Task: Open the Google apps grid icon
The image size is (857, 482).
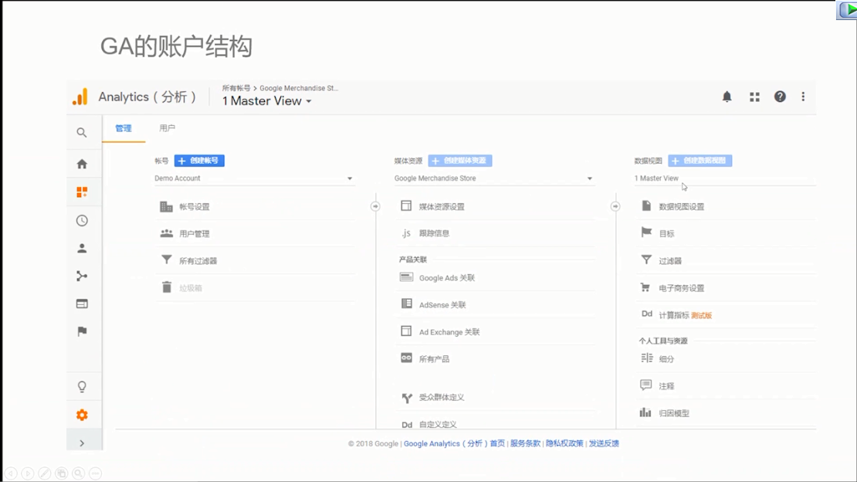Action: click(755, 97)
